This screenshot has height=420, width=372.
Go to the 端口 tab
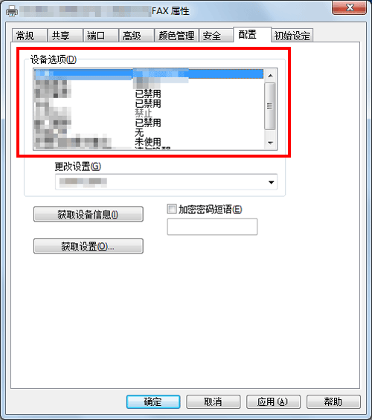(x=100, y=36)
